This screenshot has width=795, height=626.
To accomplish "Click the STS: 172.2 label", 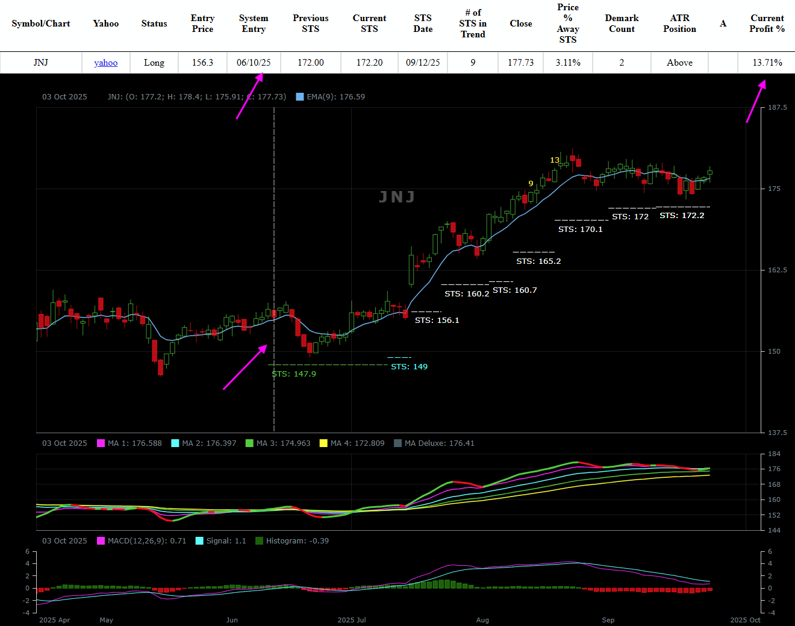I will (682, 216).
